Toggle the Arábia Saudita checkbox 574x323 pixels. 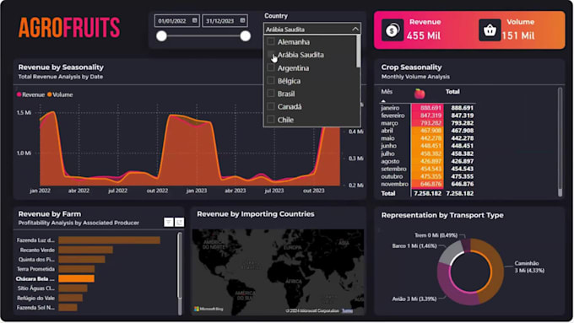(x=271, y=55)
